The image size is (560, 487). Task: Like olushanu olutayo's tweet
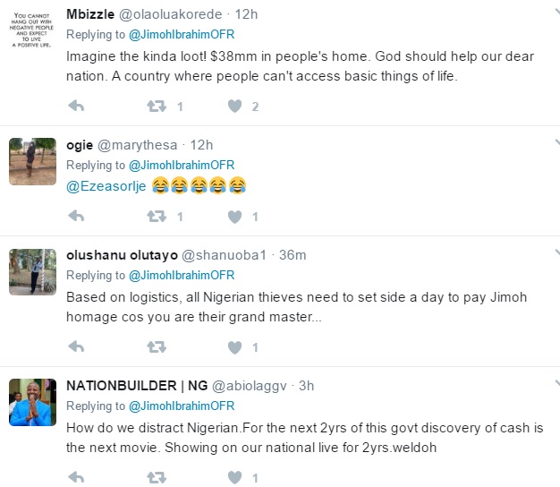pyautogui.click(x=235, y=347)
